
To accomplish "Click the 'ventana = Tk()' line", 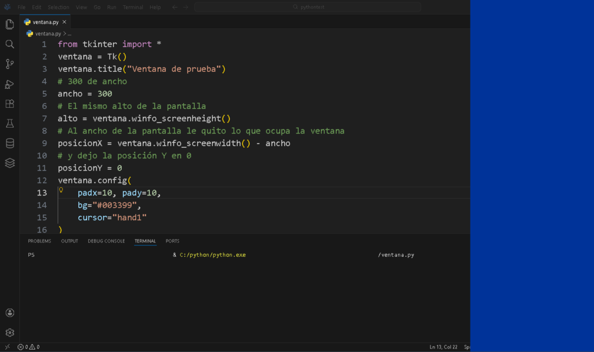I will pyautogui.click(x=92, y=57).
